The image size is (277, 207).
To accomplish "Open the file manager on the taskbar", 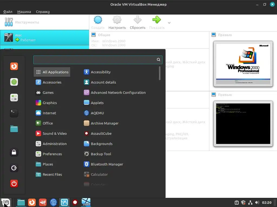I will (x=21, y=202).
